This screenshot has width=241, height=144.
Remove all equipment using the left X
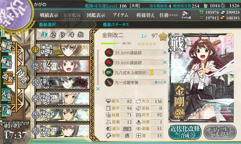(x=98, y=89)
